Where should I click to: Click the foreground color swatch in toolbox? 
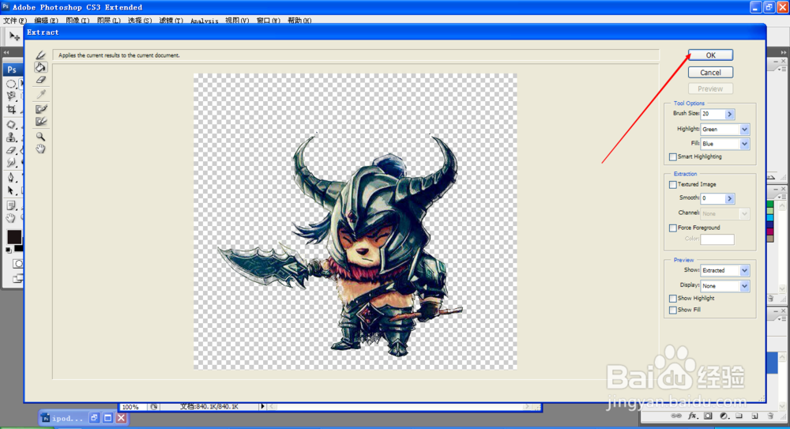(x=14, y=236)
